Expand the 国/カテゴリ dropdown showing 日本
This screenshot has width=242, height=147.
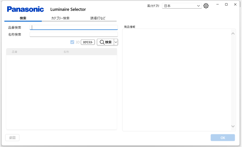tap(182, 6)
